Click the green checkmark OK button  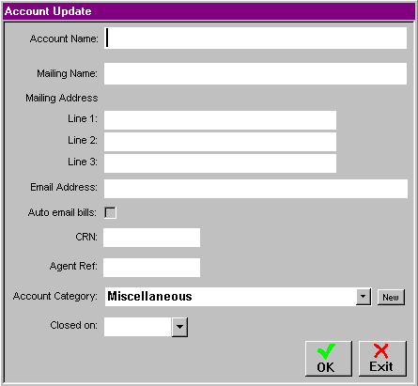point(329,359)
